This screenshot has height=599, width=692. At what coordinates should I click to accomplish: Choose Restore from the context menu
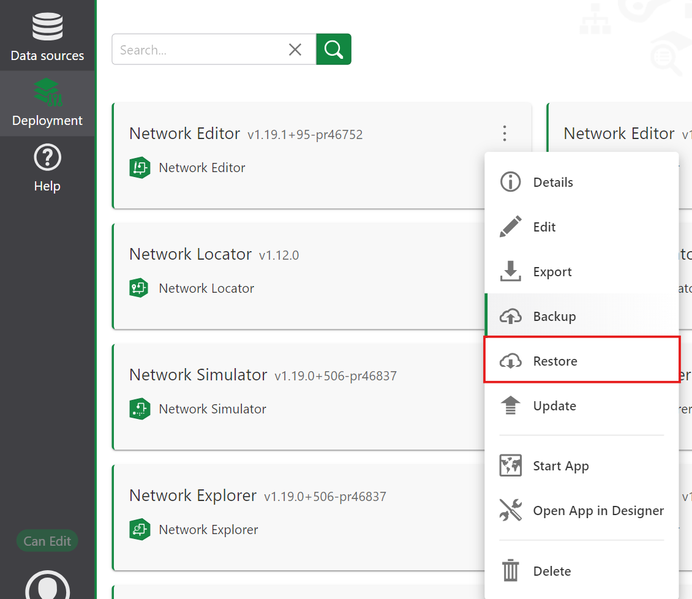point(582,361)
